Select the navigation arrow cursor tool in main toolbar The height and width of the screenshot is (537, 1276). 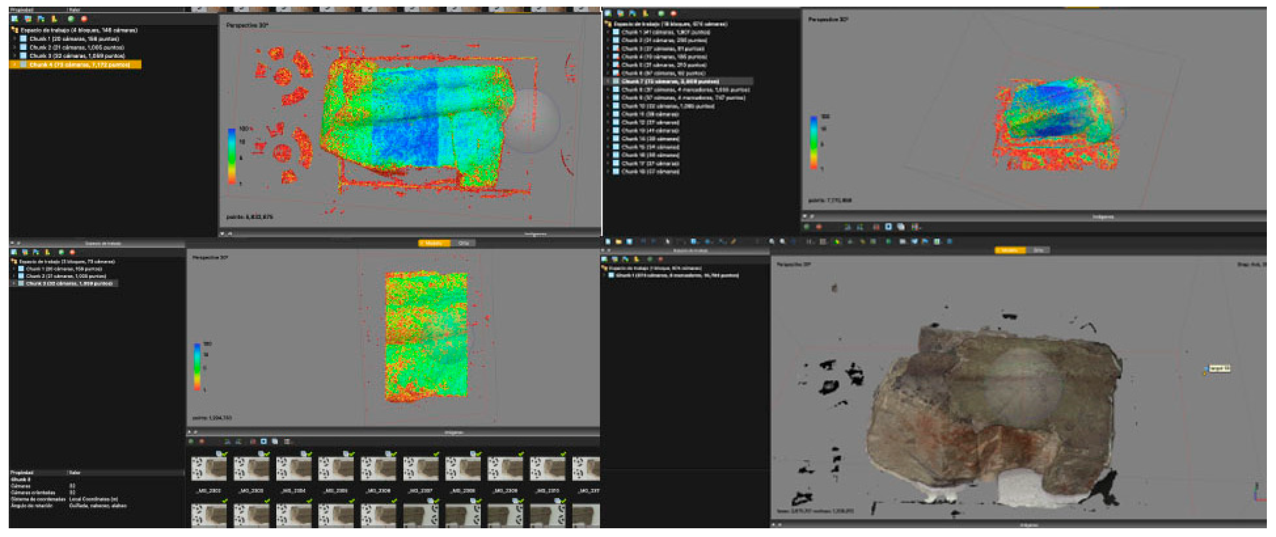click(667, 242)
